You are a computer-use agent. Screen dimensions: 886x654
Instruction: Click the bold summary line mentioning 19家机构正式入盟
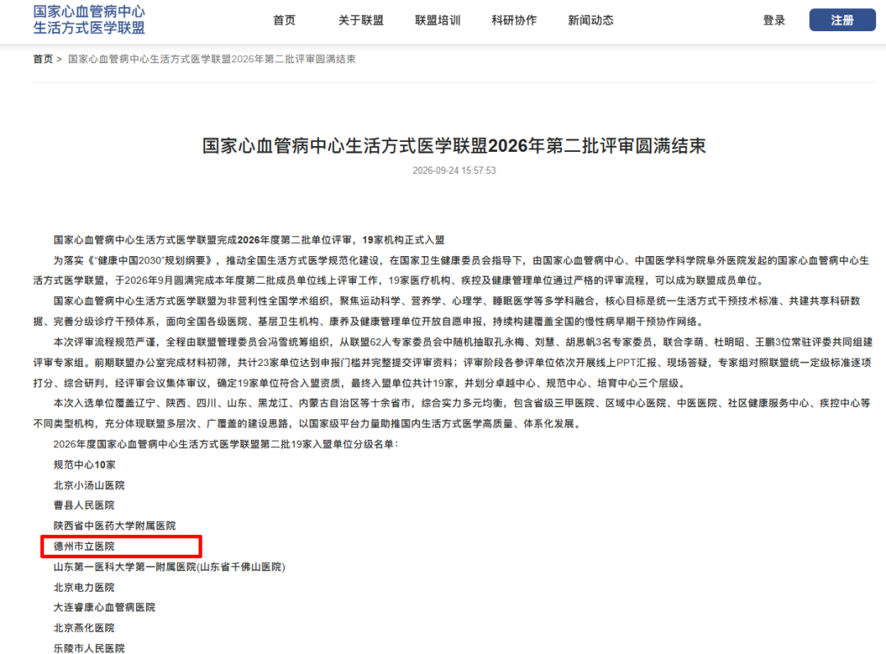(x=249, y=240)
